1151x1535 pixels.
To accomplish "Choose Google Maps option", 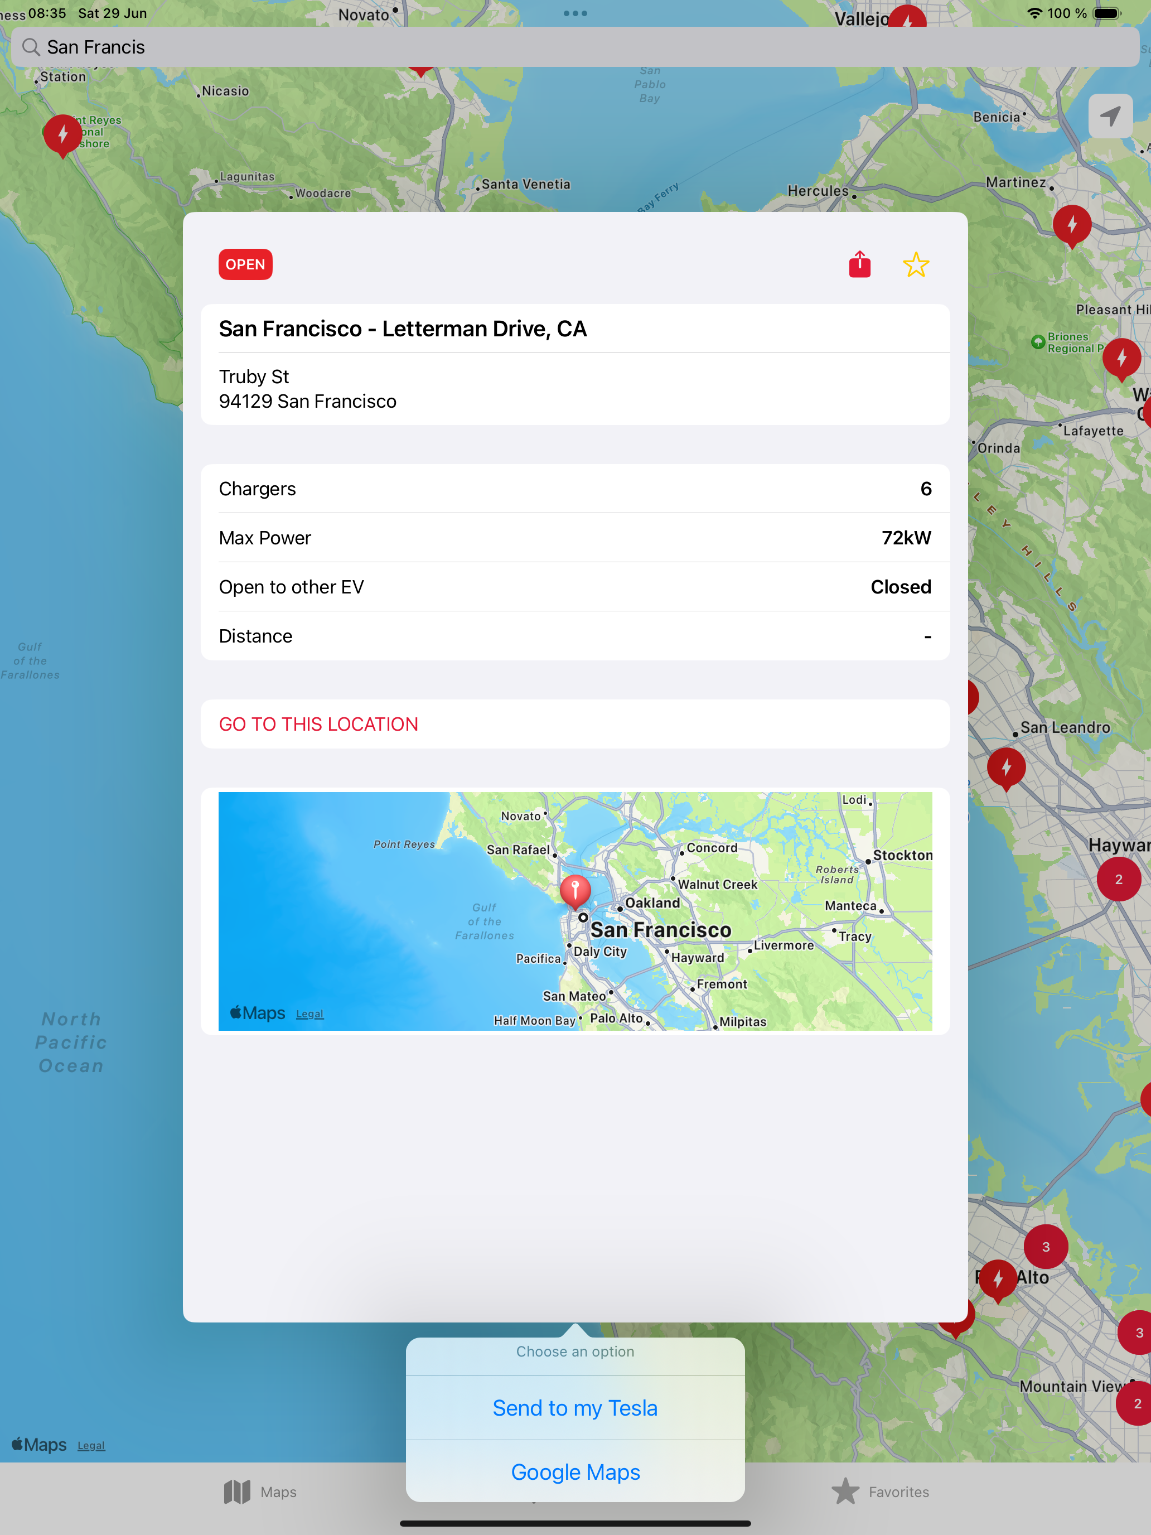I will pos(575,1471).
